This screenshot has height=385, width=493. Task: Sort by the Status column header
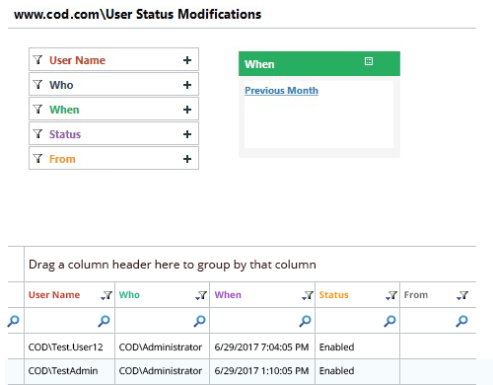[333, 295]
